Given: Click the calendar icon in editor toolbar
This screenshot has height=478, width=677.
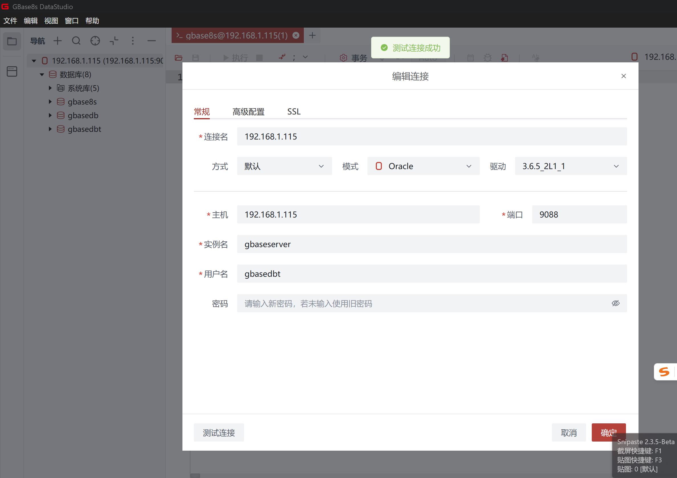Looking at the screenshot, I should (x=471, y=58).
